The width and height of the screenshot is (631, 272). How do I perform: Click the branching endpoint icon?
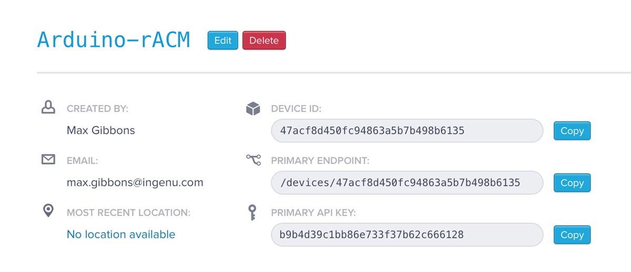click(253, 159)
